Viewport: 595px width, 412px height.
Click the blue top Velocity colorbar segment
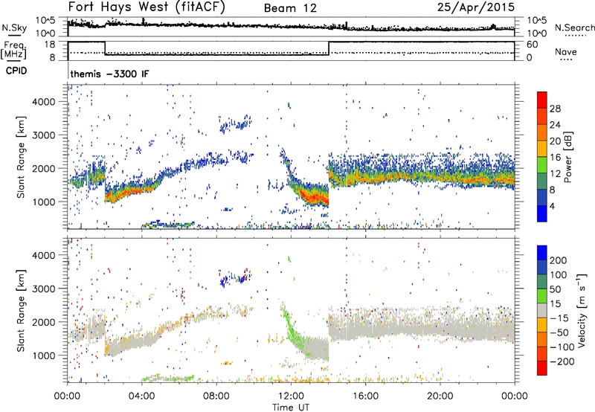pyautogui.click(x=542, y=253)
